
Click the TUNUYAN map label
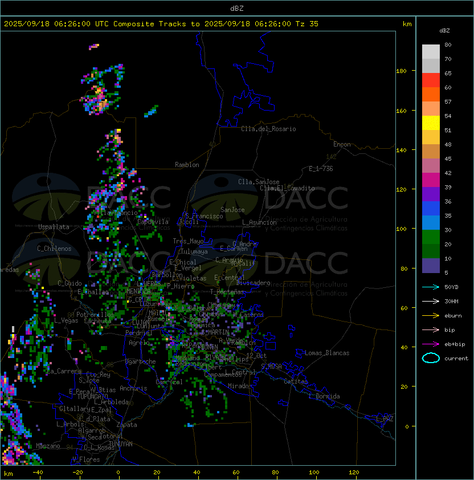coord(121,444)
